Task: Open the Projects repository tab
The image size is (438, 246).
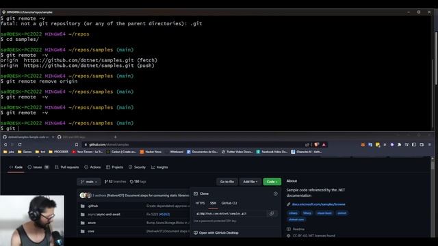Action: 114,167
